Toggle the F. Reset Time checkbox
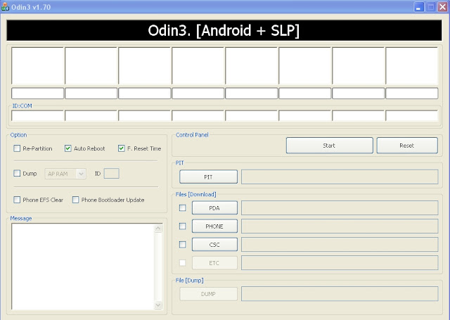This screenshot has width=450, height=320. (122, 148)
